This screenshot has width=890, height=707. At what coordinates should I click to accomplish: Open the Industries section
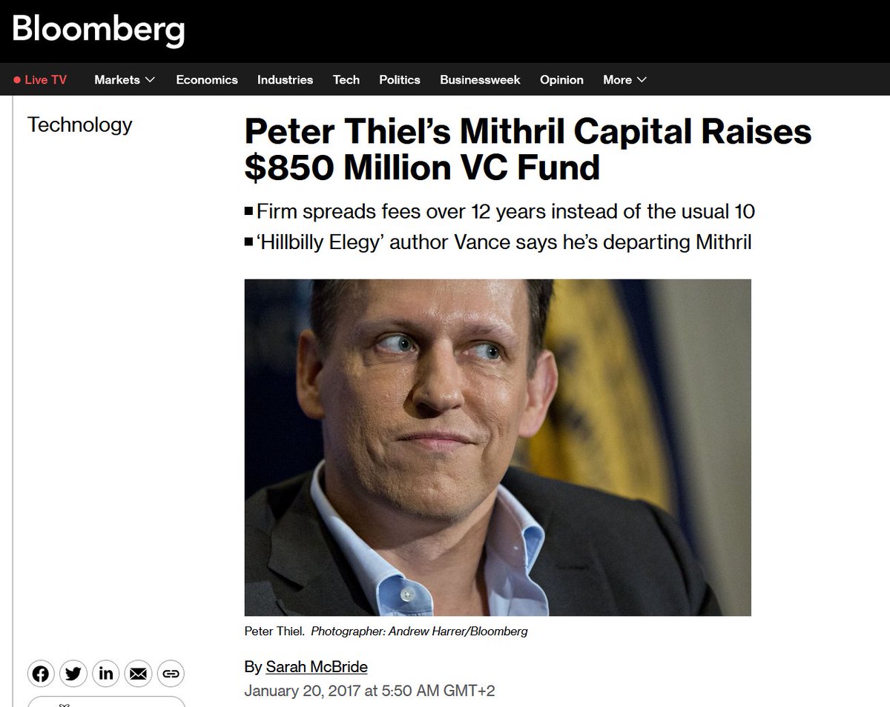point(285,80)
